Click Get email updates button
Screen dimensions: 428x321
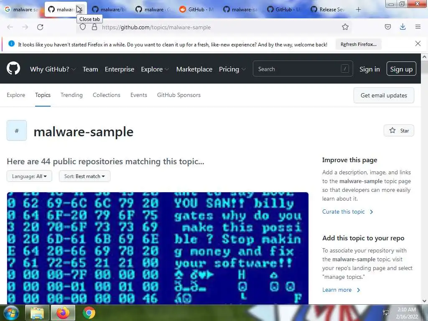(x=384, y=95)
